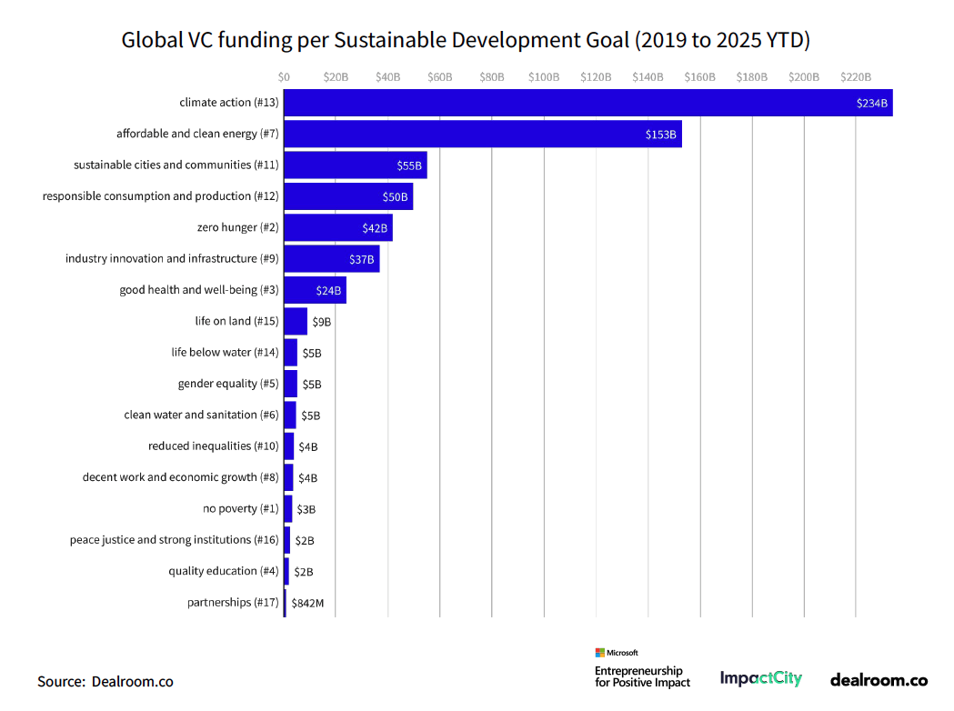The width and height of the screenshot is (954, 711).
Task: Click the Microsoft logo icon
Action: coord(600,652)
